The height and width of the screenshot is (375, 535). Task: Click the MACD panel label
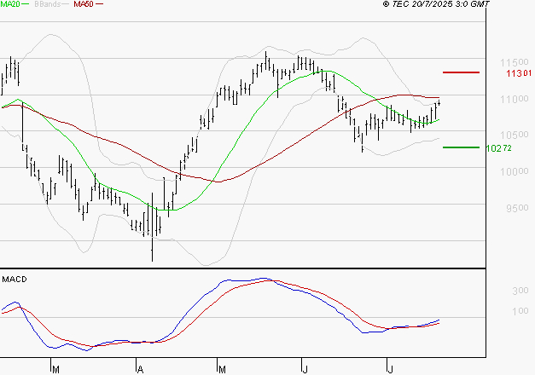15,280
